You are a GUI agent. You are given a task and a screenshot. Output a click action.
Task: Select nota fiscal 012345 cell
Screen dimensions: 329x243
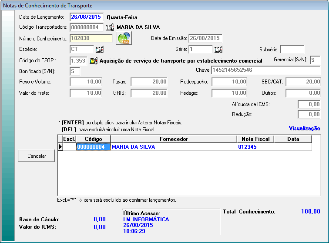[255, 147]
